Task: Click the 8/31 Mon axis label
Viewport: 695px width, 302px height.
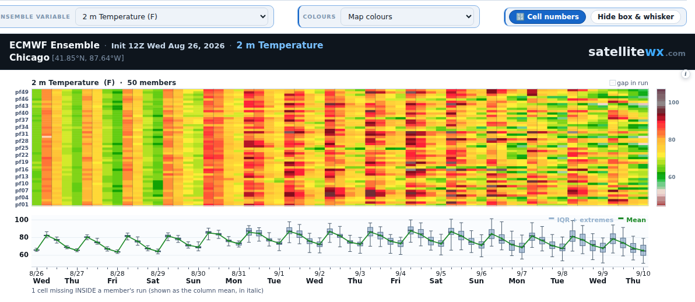Action: [235, 277]
